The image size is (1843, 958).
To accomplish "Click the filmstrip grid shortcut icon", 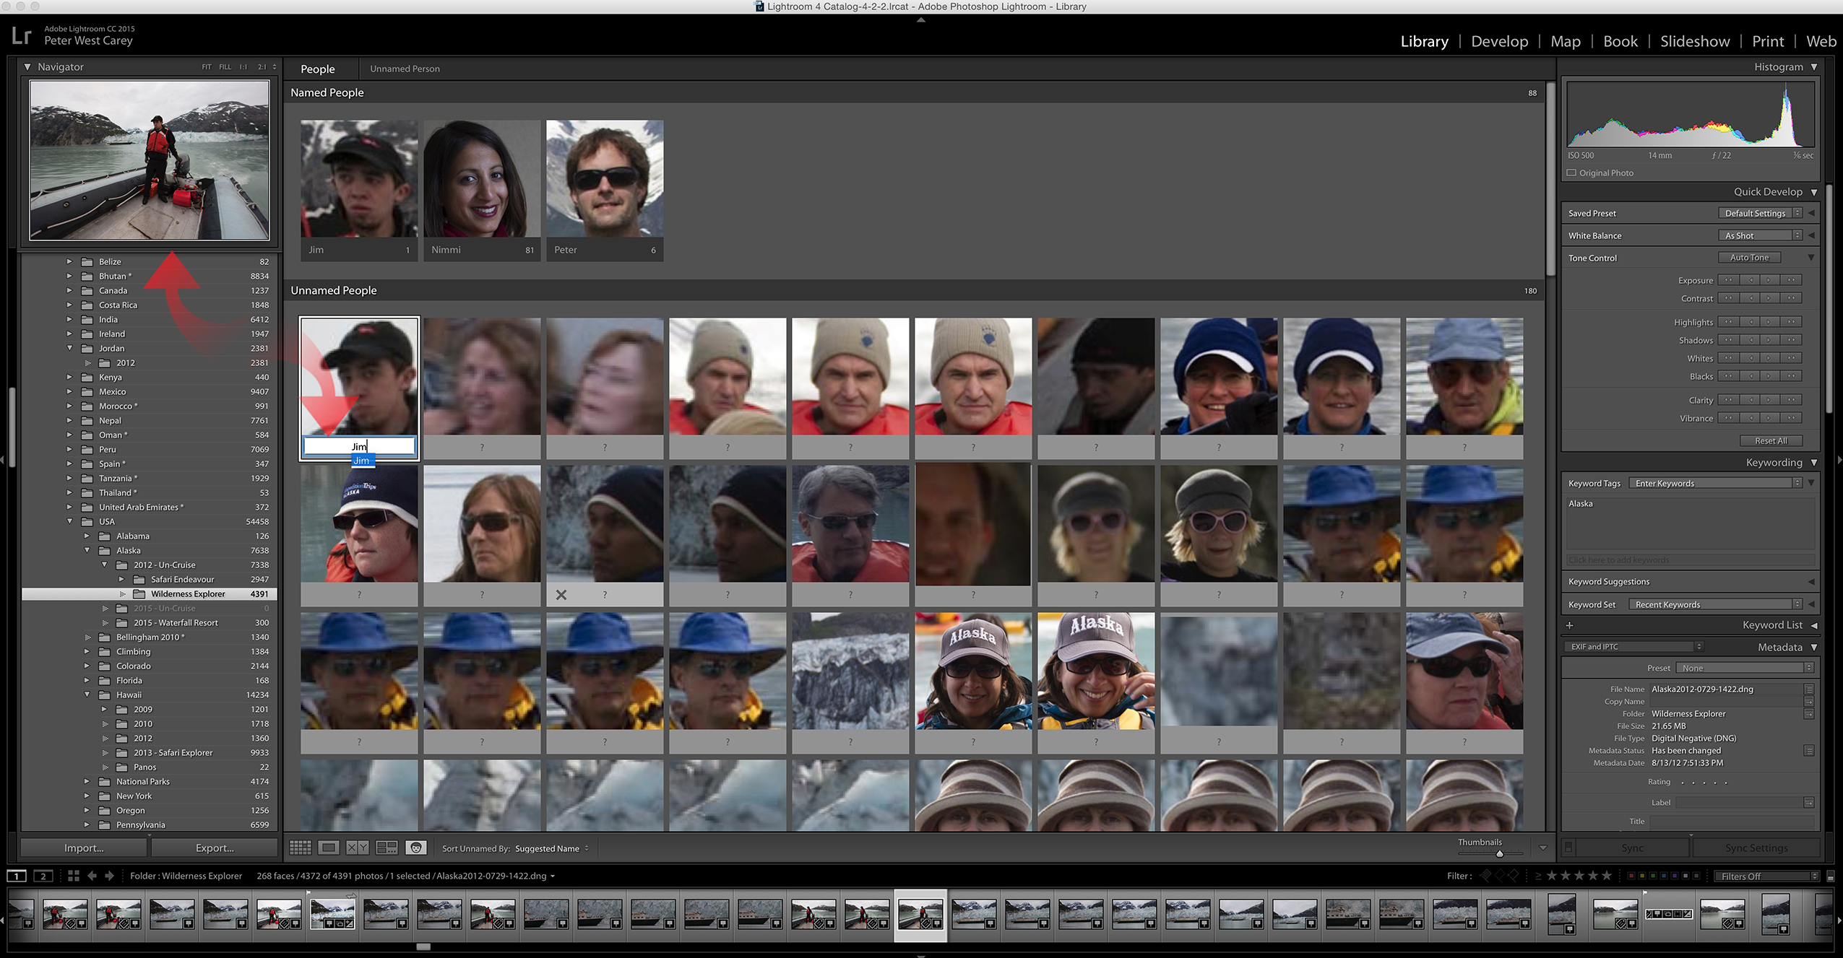I will (x=73, y=876).
